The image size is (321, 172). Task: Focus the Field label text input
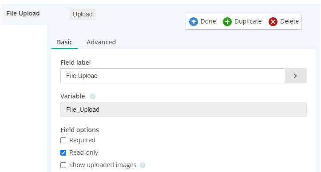pos(173,76)
